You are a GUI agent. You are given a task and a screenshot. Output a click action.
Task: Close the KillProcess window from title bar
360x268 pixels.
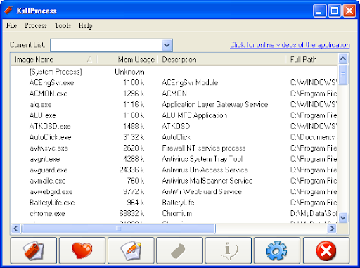tap(349, 11)
